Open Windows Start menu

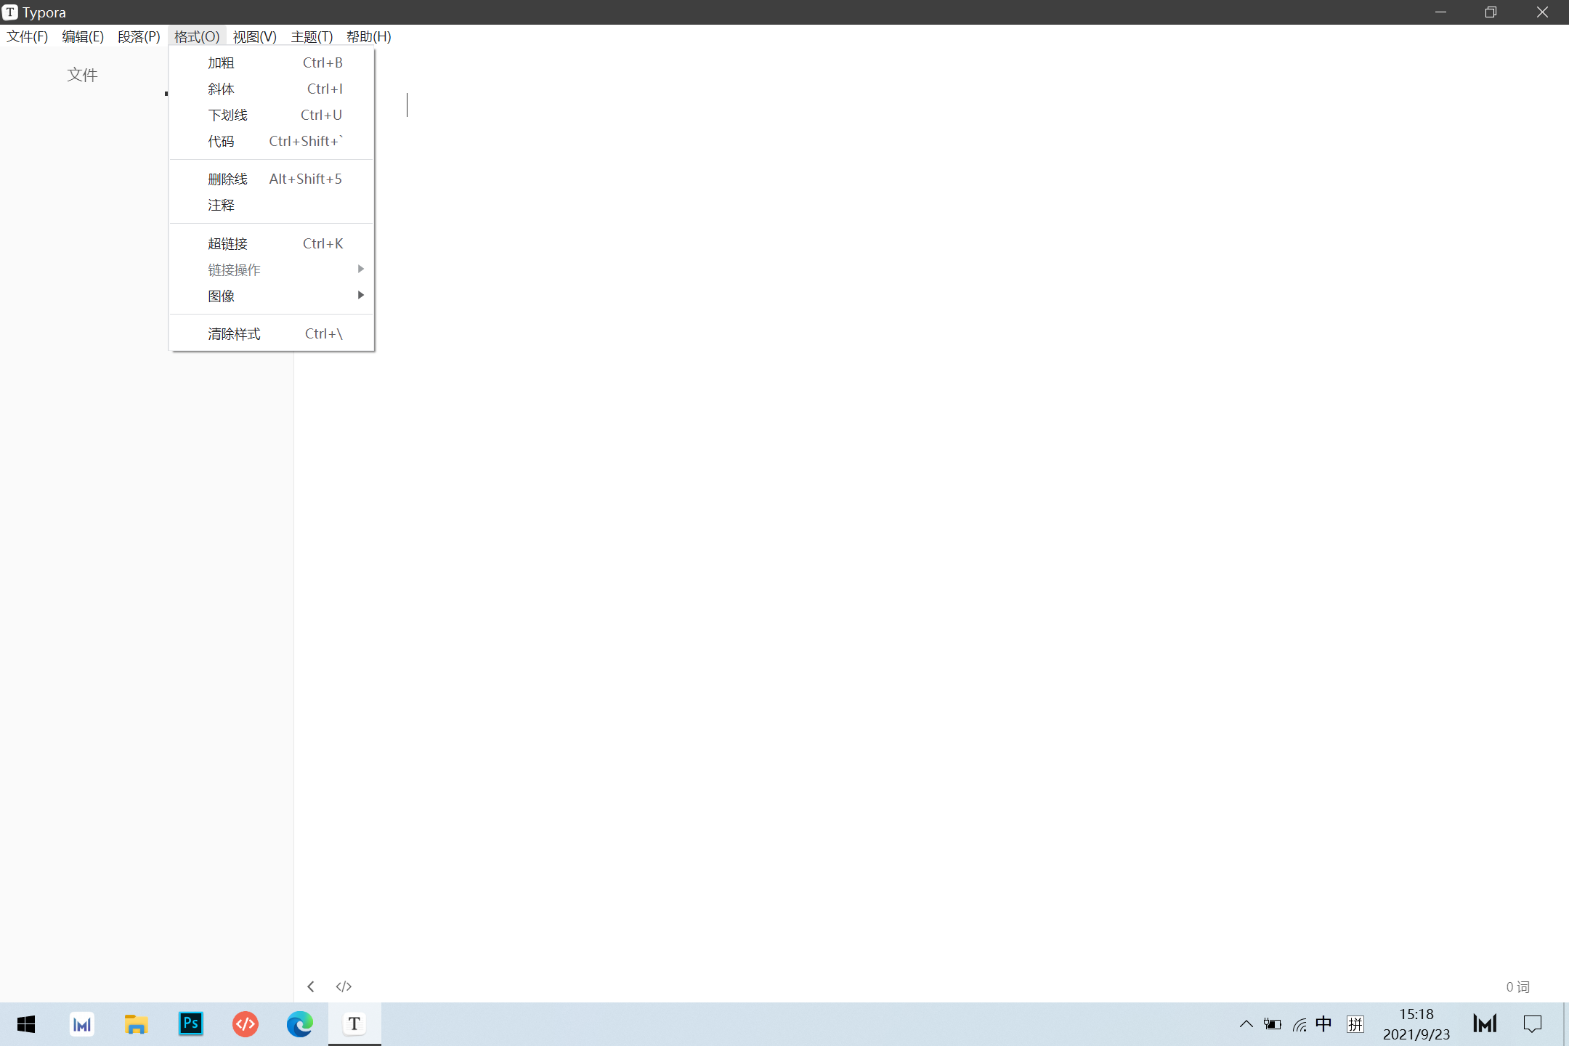click(26, 1024)
